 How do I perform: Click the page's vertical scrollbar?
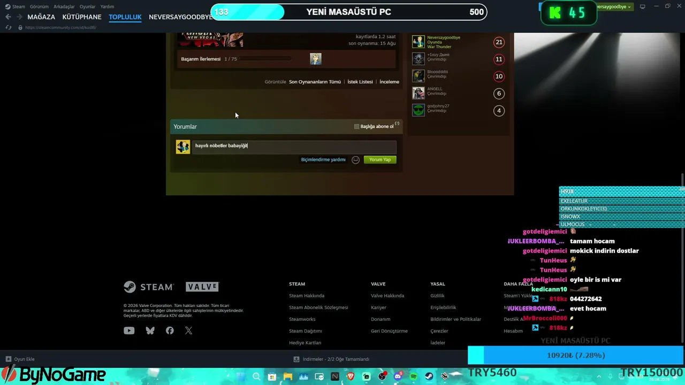[x=682, y=259]
